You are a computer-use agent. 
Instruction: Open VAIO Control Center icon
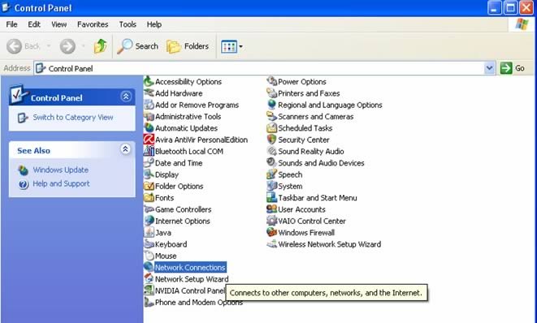(x=271, y=221)
